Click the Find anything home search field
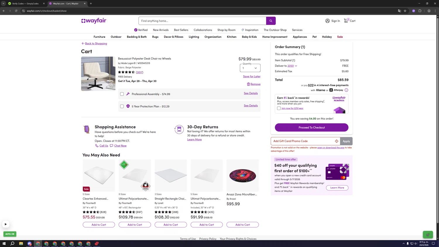The image size is (439, 247). (x=202, y=21)
